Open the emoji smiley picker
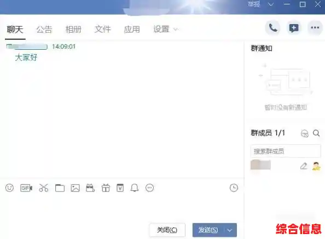 point(9,188)
